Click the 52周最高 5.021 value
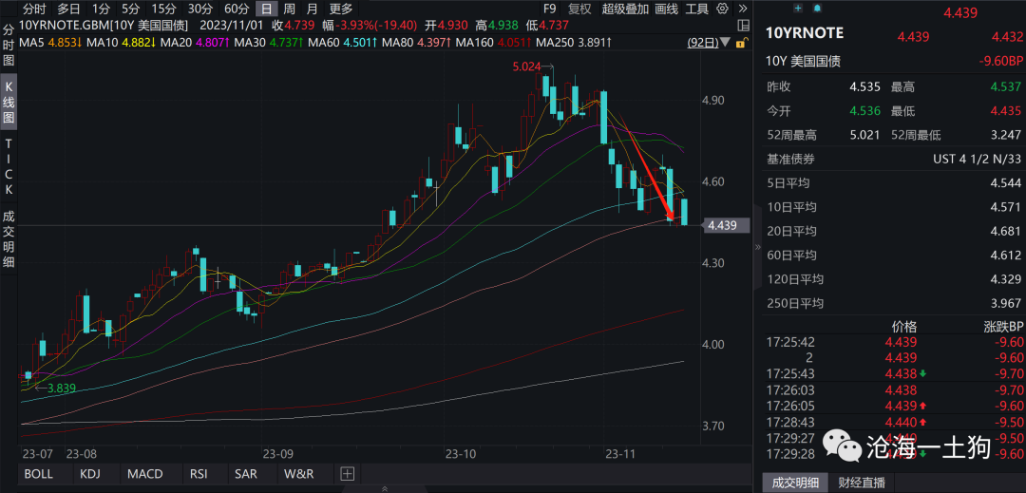1026x493 pixels. 864,135
